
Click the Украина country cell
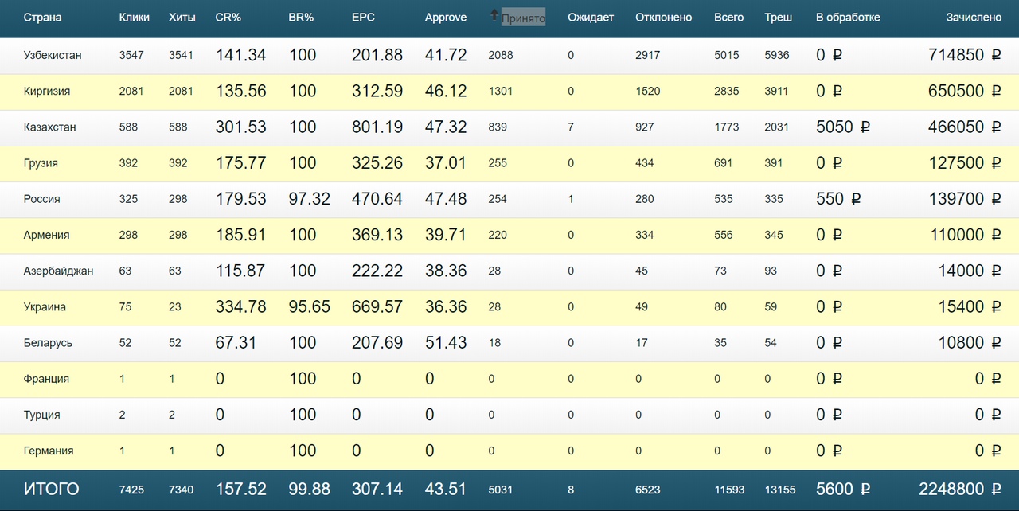45,307
